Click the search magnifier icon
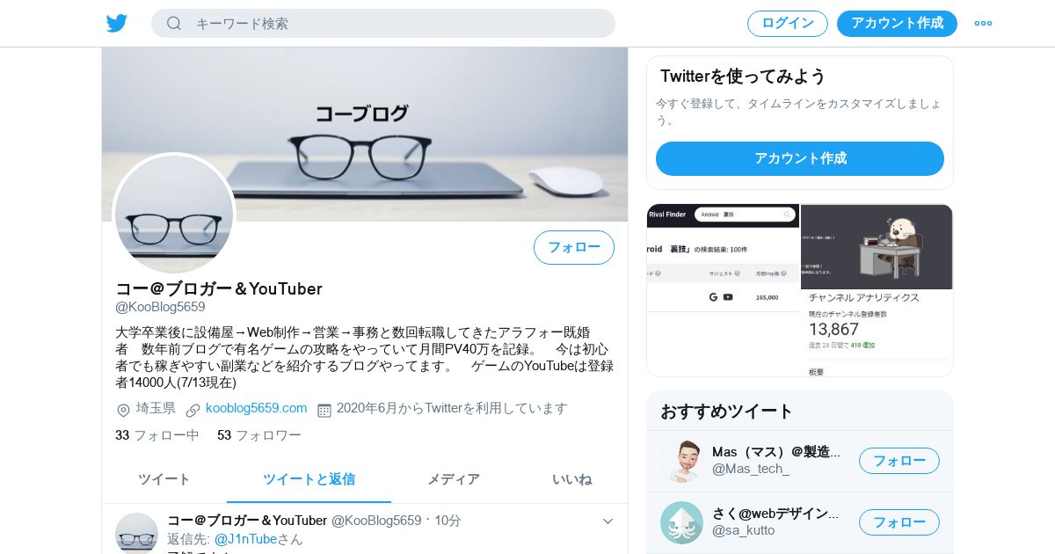This screenshot has width=1055, height=554. [x=174, y=23]
